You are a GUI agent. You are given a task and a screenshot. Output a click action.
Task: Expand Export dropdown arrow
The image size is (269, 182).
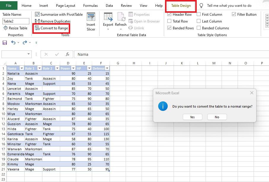coord(108,29)
